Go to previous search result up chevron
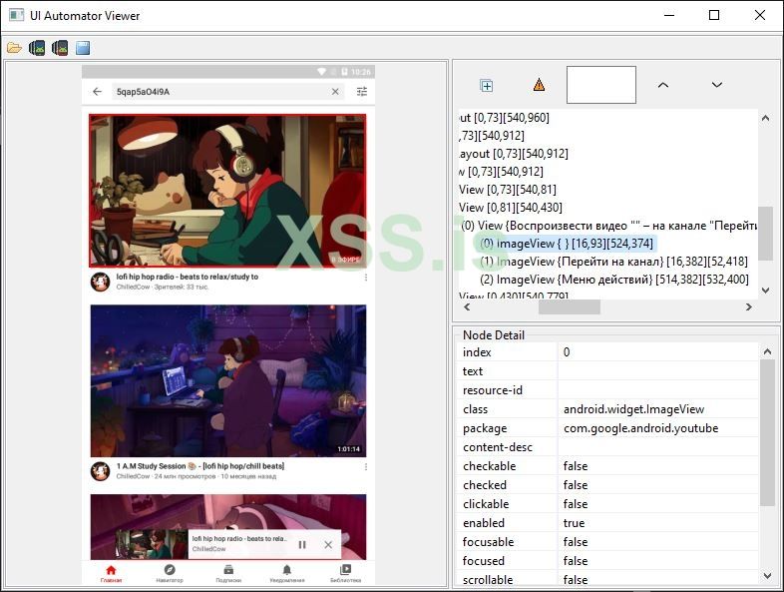The width and height of the screenshot is (784, 592). tap(663, 85)
